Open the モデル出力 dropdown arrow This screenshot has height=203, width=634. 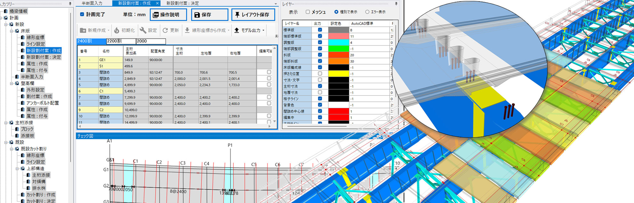click(x=264, y=30)
